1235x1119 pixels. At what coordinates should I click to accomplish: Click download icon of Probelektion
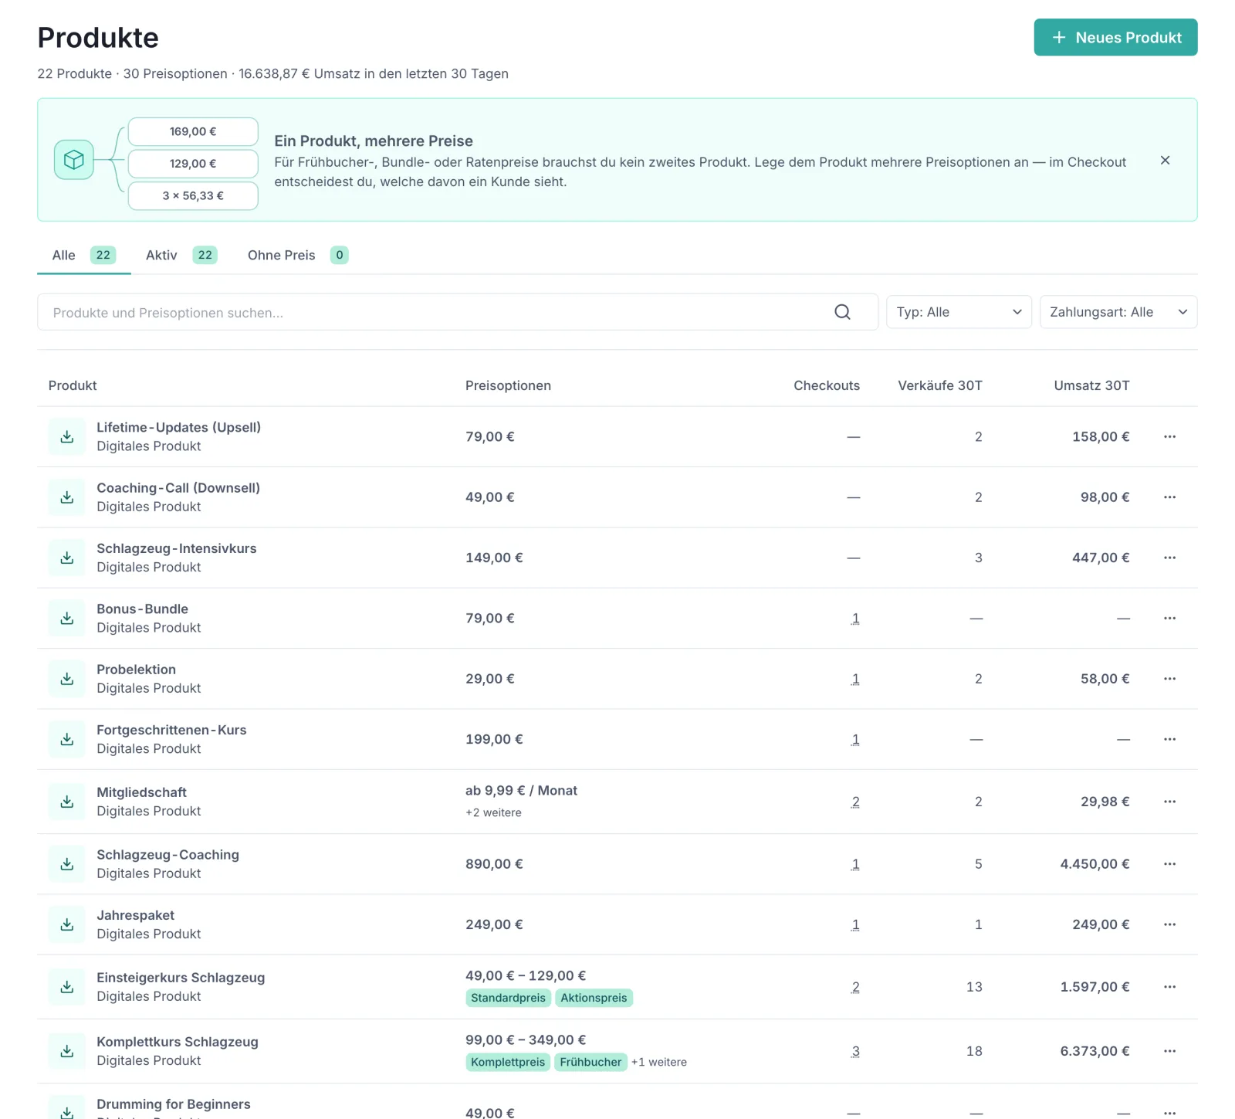coord(67,679)
